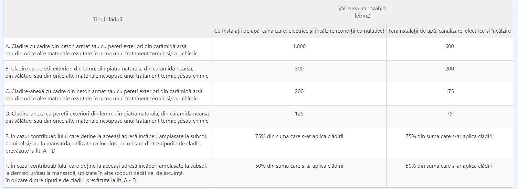This screenshot has width=518, height=189.
Task: Select the row A building description text
Action: click(x=102, y=49)
